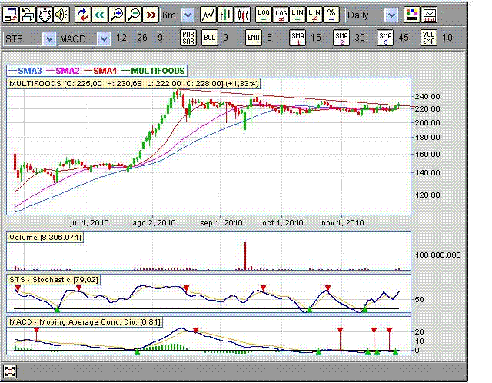
Task: Click the zoom in magnifier icon
Action: pos(118,15)
